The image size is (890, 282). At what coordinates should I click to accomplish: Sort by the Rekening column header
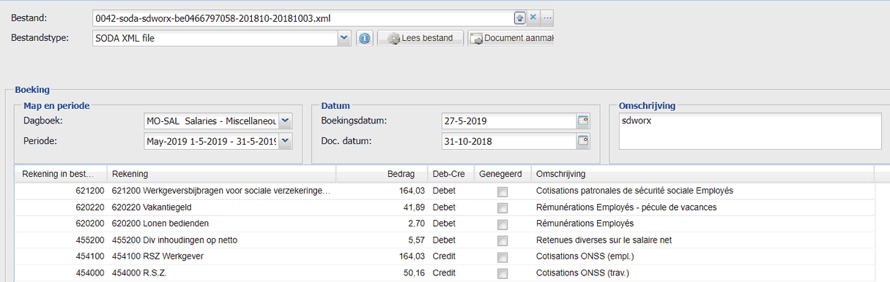pos(221,174)
